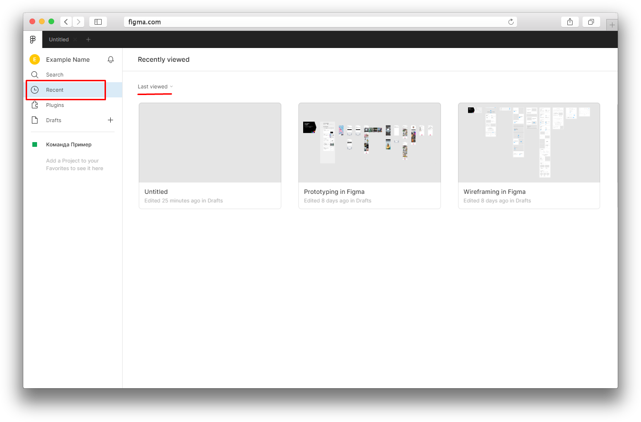Open the Команда Пример team
Viewport: 641px width, 422px height.
point(69,144)
